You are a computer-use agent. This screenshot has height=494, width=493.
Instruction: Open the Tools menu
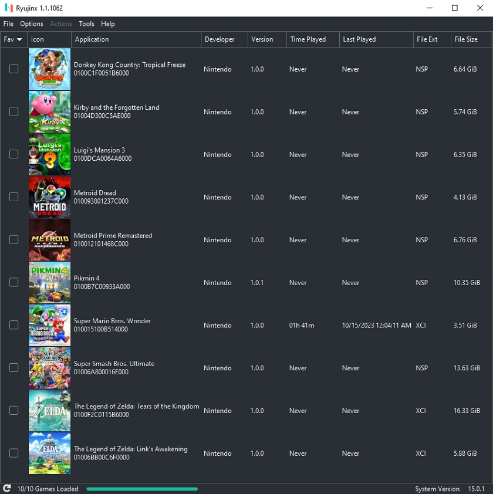pos(86,24)
